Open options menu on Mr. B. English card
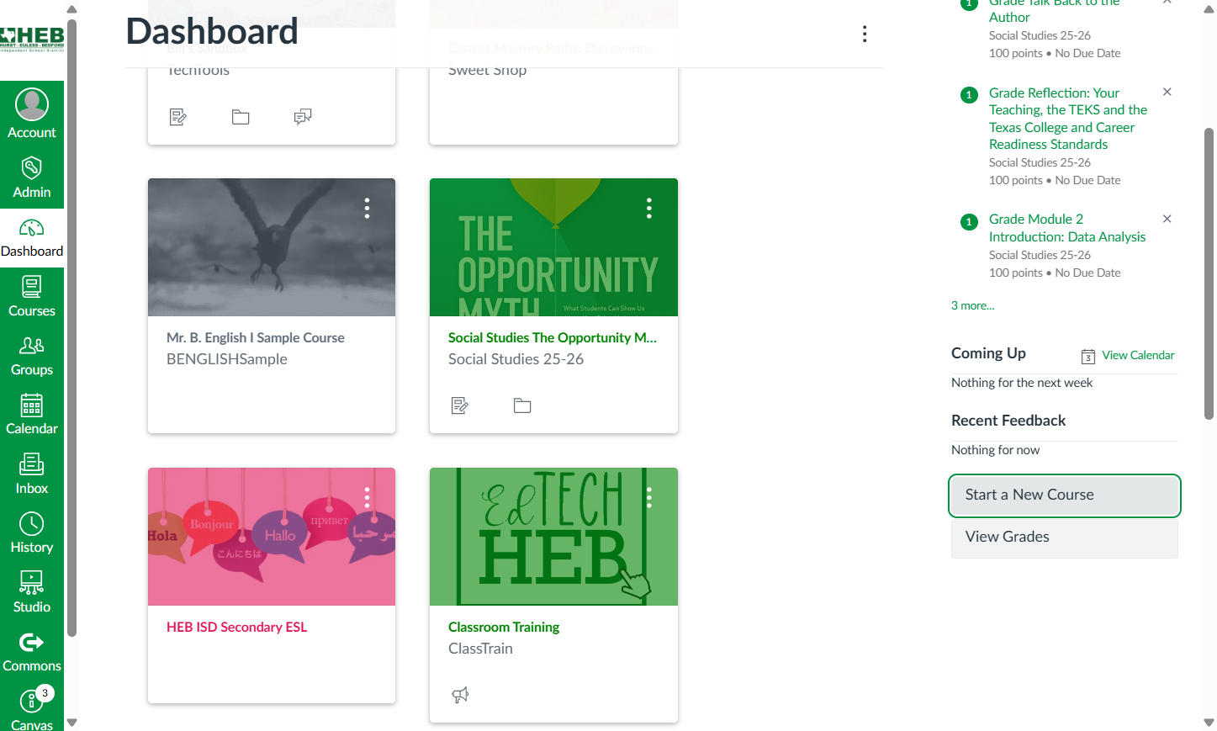The width and height of the screenshot is (1217, 731). 367,209
